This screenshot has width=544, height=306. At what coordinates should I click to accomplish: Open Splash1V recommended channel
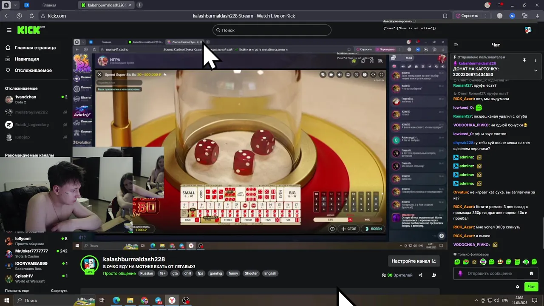pos(36,278)
